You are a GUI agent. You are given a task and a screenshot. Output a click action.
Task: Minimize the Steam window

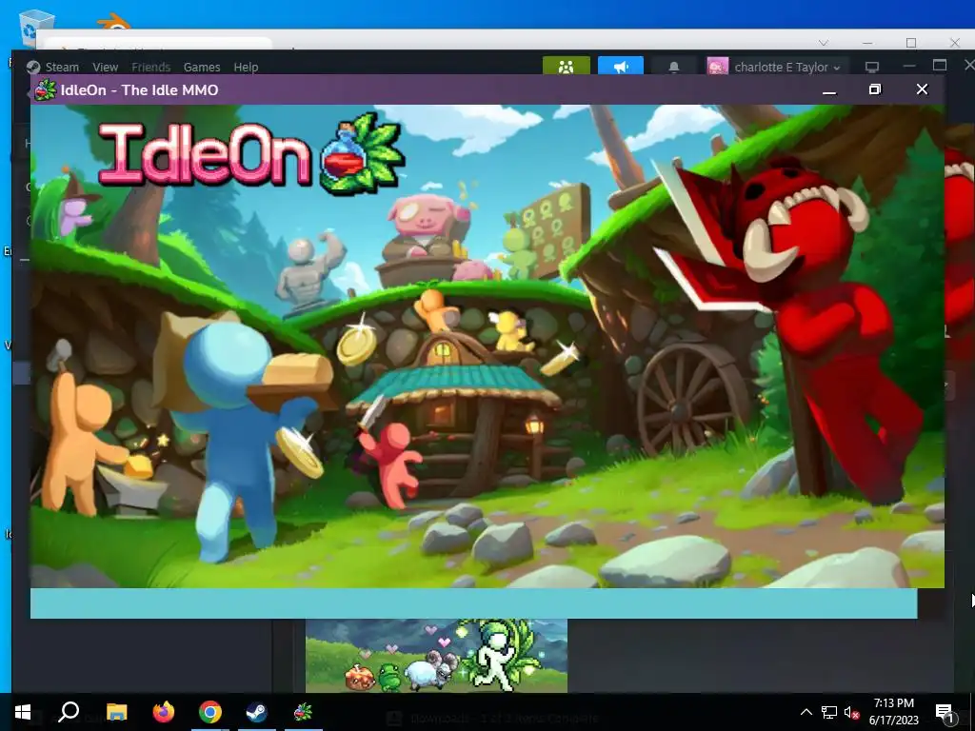(909, 66)
